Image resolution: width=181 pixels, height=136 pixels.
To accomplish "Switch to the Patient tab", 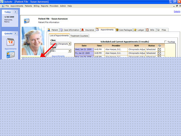I will (53, 30).
